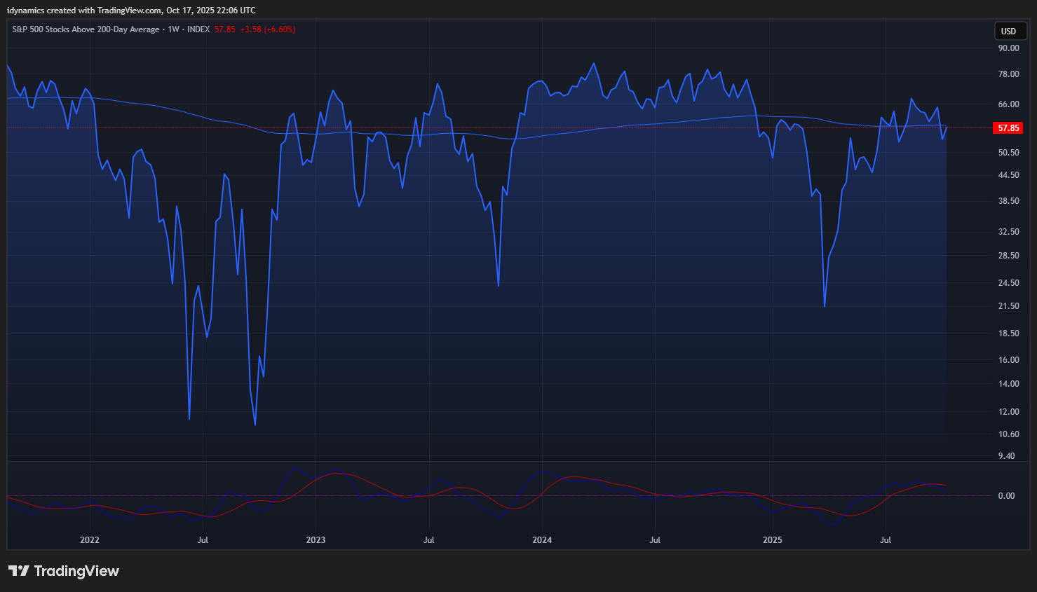This screenshot has width=1037, height=592.
Task: Click the idynamics created with TradingView.com header text
Action: (131, 11)
